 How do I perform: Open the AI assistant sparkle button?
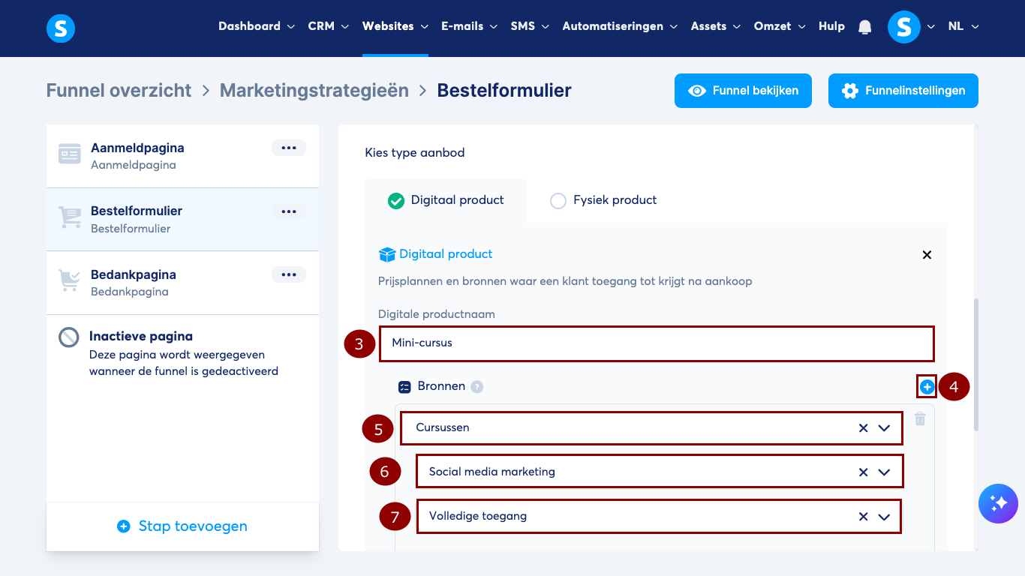point(998,503)
